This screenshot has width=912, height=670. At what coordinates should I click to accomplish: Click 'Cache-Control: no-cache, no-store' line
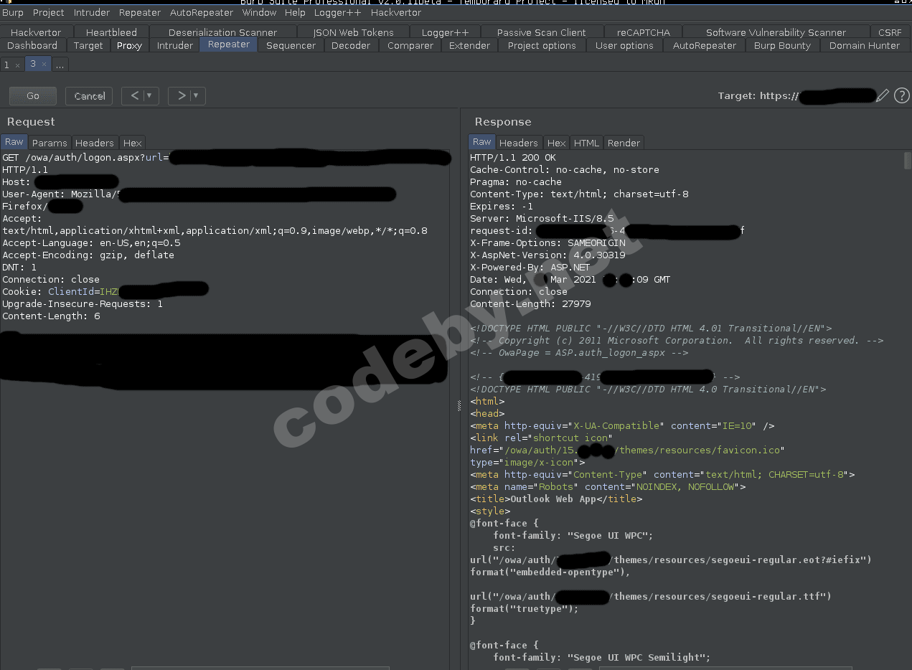click(x=565, y=170)
